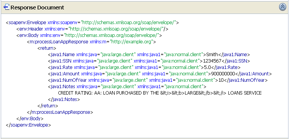Select the opening soapenv:Envelope tag line
The image size is (290, 139).
(x=92, y=23)
